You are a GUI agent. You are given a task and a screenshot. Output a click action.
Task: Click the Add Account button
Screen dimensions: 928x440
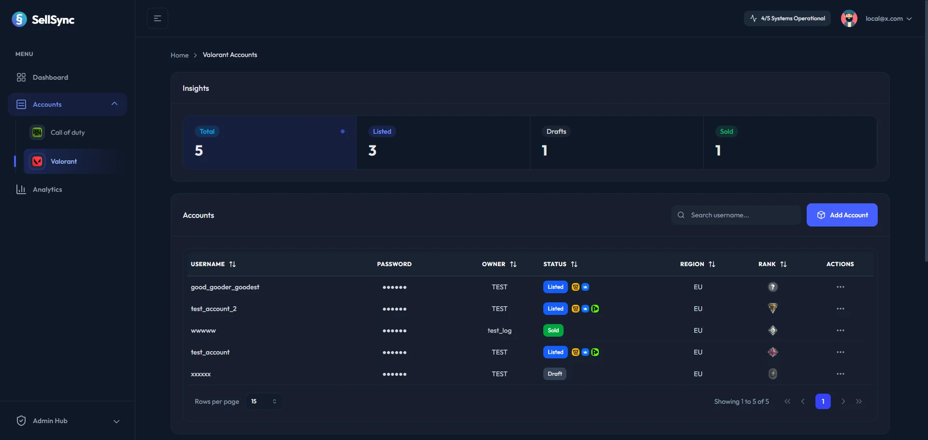tap(842, 215)
